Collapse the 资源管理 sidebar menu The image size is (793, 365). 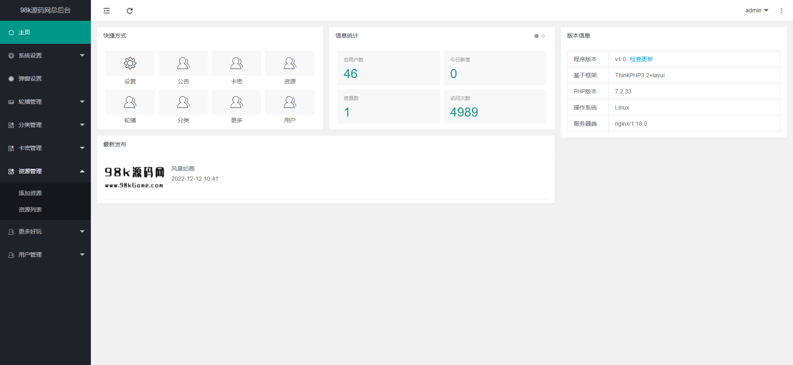coord(45,171)
